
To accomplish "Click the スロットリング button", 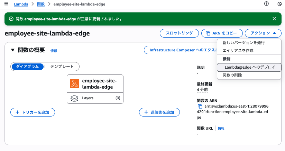I will click(x=179, y=33).
